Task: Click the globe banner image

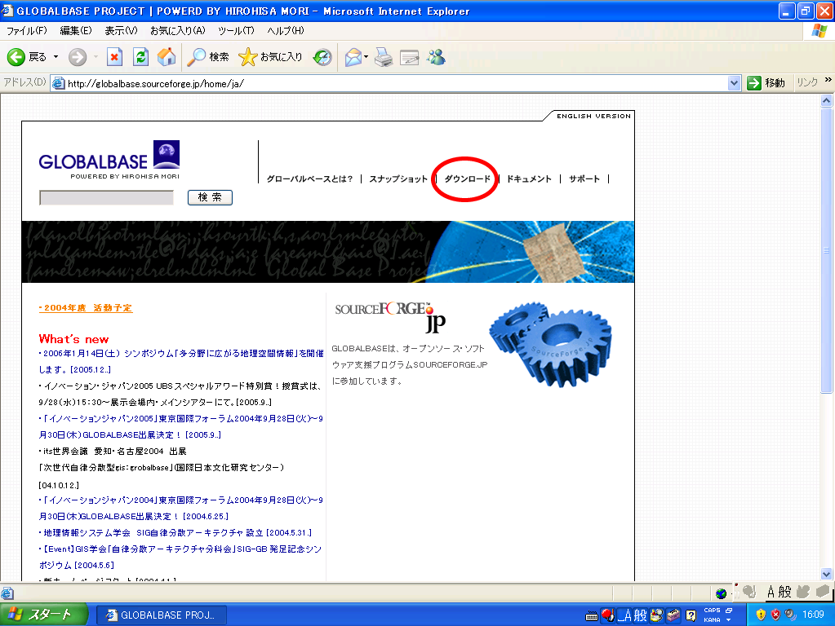Action: 327,252
